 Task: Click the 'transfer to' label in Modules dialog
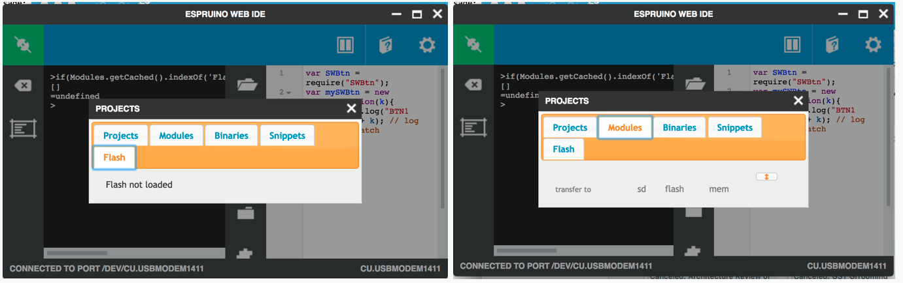[x=573, y=190]
